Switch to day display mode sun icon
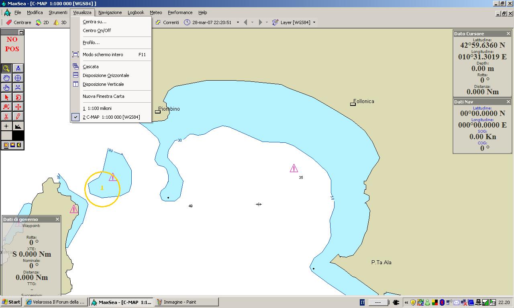The image size is (514, 308). tap(6, 145)
